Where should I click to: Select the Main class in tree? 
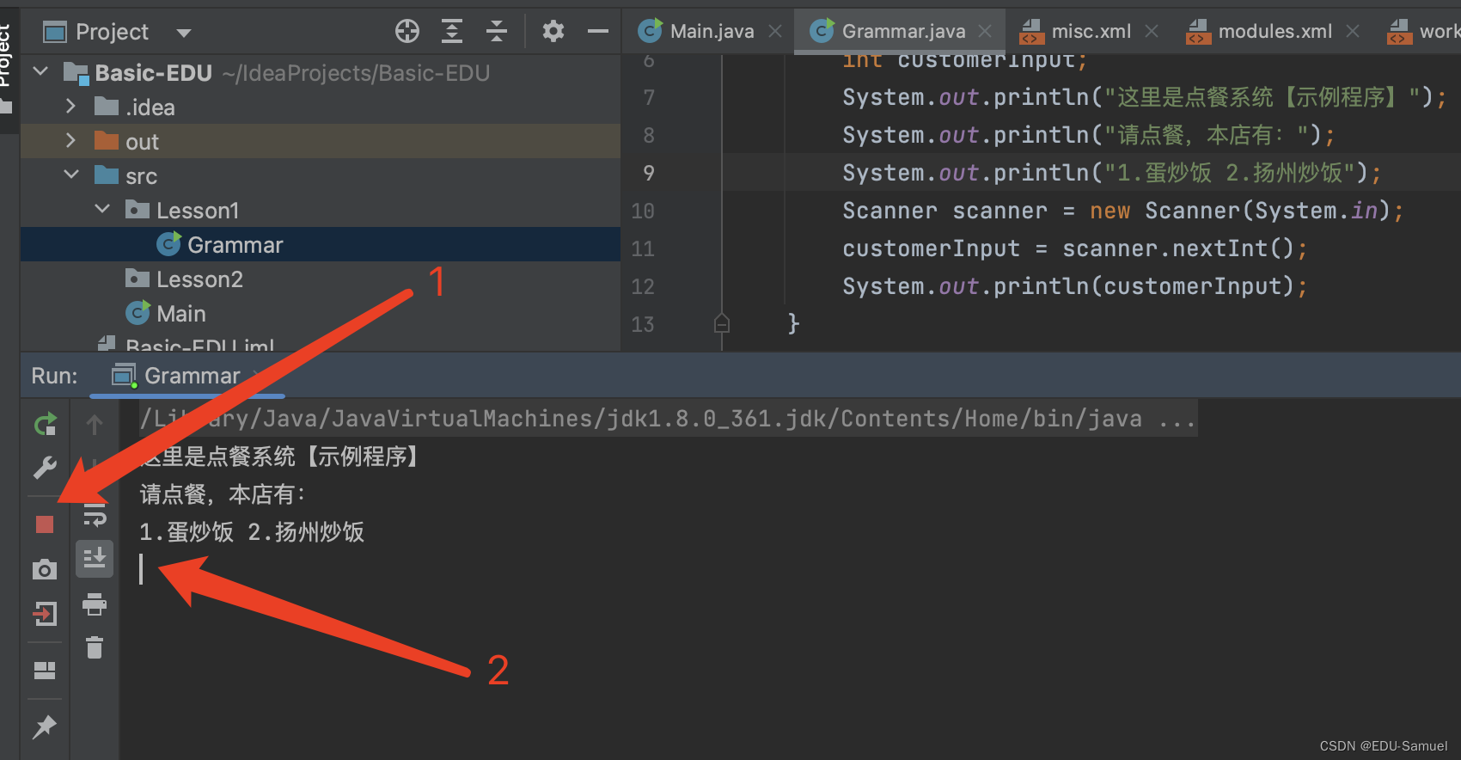(x=321, y=313)
